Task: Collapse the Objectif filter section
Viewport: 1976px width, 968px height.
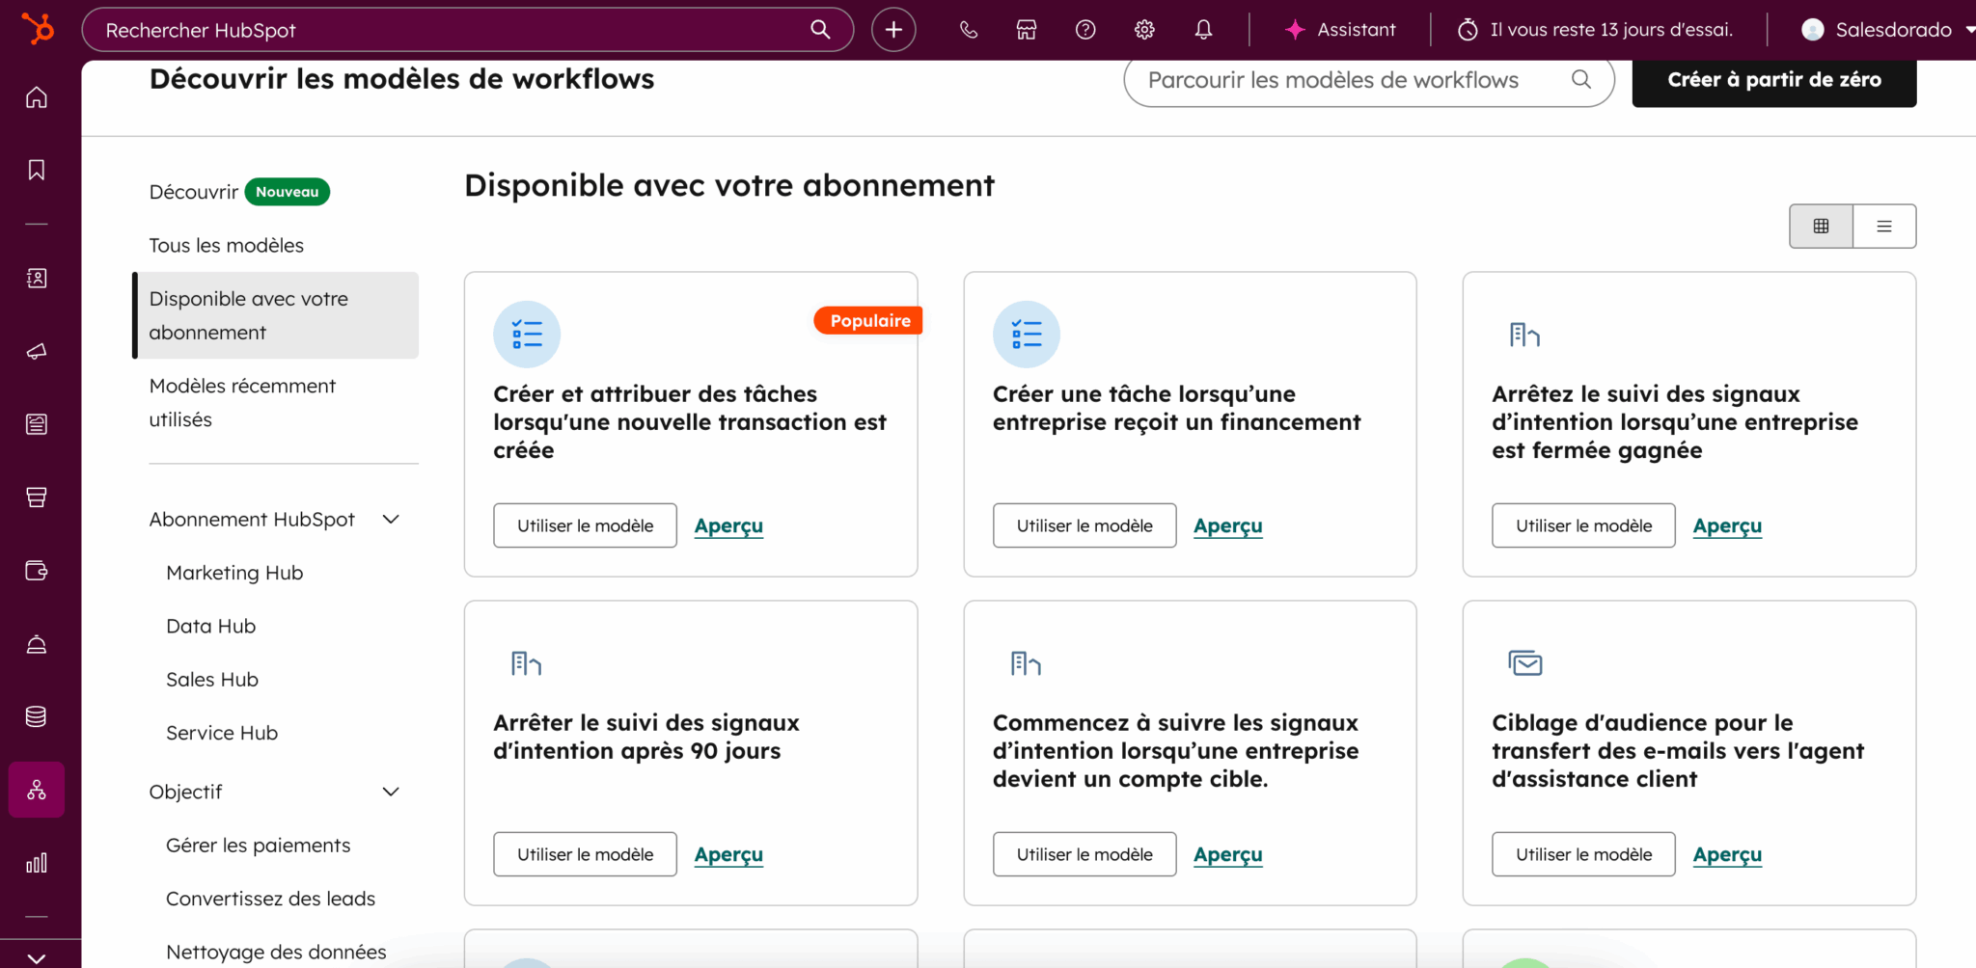Action: 391,792
